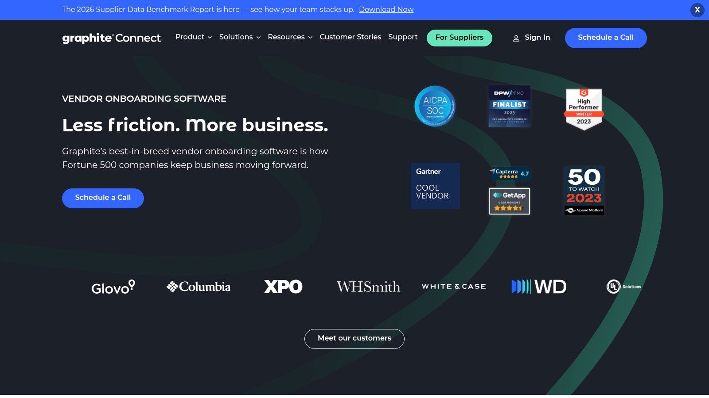Click the WD customer logo
The width and height of the screenshot is (709, 398).
[539, 287]
